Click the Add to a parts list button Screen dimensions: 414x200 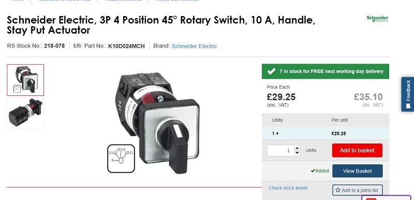357,190
